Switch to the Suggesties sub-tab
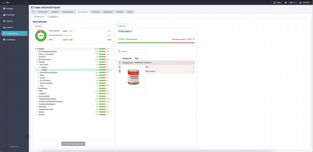The width and height of the screenshot is (313, 152). click(53, 17)
